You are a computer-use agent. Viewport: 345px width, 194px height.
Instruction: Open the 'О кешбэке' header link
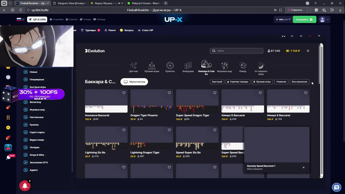point(56,19)
